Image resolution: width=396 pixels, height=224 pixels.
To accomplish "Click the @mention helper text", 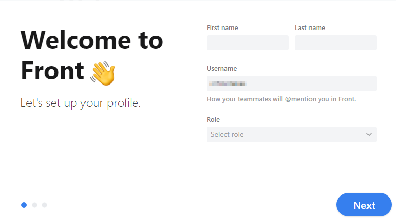I will pyautogui.click(x=281, y=99).
